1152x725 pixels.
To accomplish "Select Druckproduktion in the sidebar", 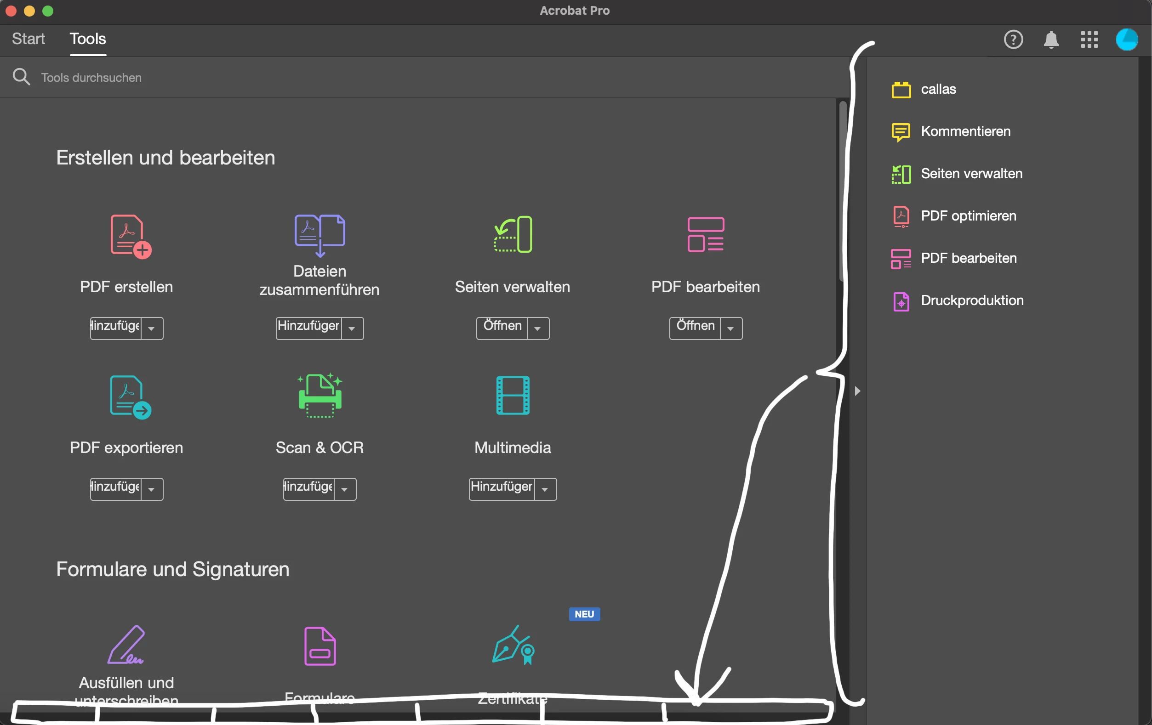I will (x=972, y=301).
